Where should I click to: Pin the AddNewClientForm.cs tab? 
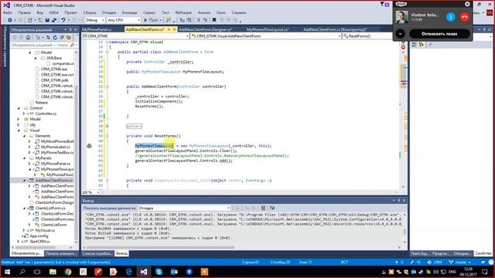pyautogui.click(x=169, y=29)
